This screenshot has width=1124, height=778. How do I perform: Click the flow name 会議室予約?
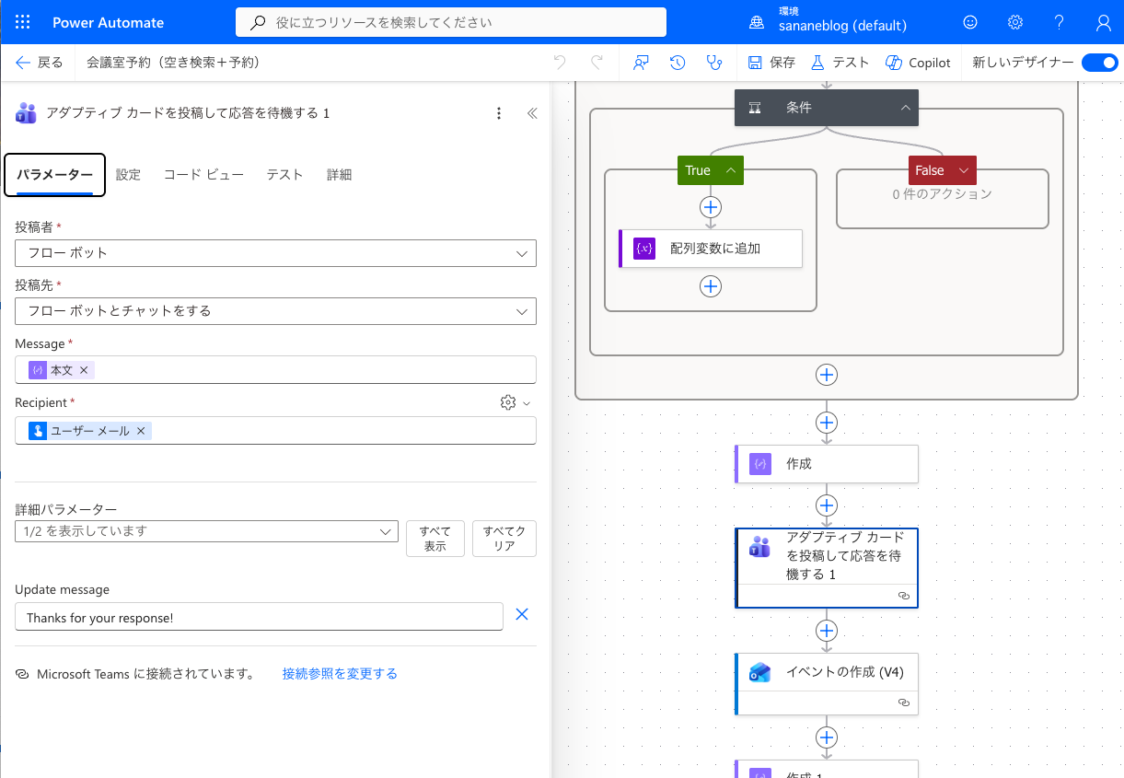[x=173, y=63]
